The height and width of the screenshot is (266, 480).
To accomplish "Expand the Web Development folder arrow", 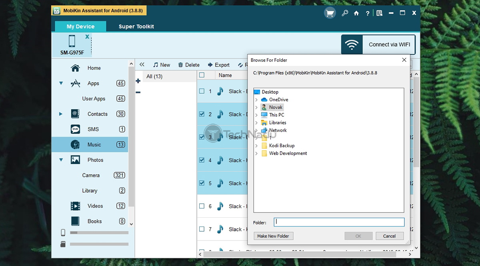I will [x=256, y=153].
